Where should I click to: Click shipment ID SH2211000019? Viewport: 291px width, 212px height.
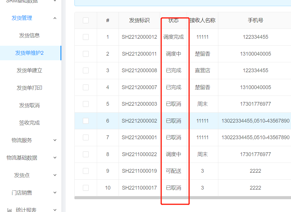point(139,171)
